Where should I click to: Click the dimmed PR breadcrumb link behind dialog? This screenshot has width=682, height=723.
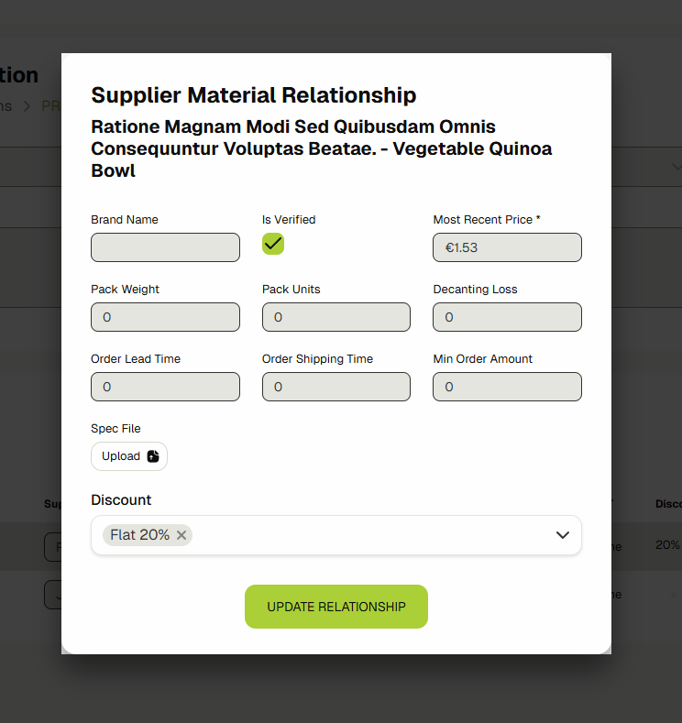52,106
